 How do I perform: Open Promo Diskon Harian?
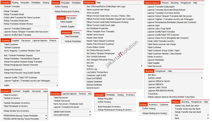[96, 47]
